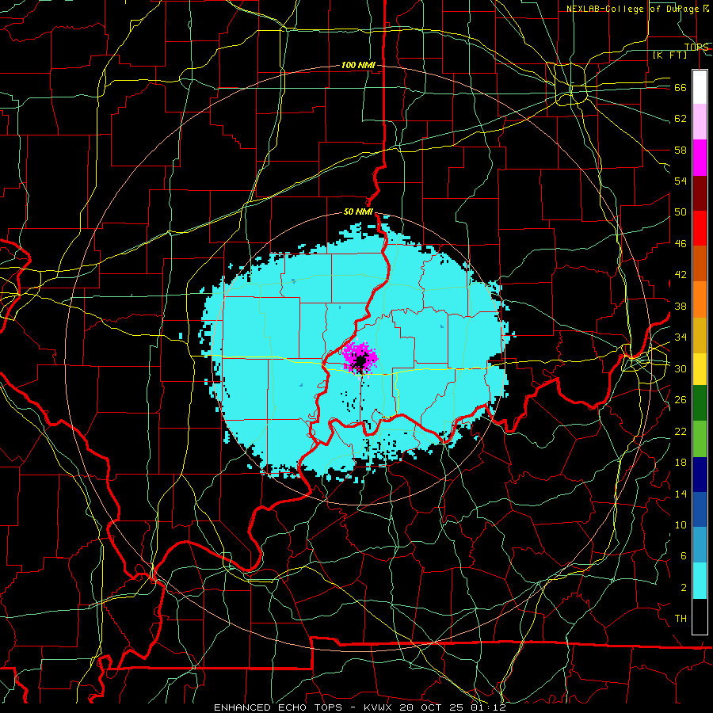Click the legend value '54'
The width and height of the screenshot is (713, 713).
click(681, 181)
